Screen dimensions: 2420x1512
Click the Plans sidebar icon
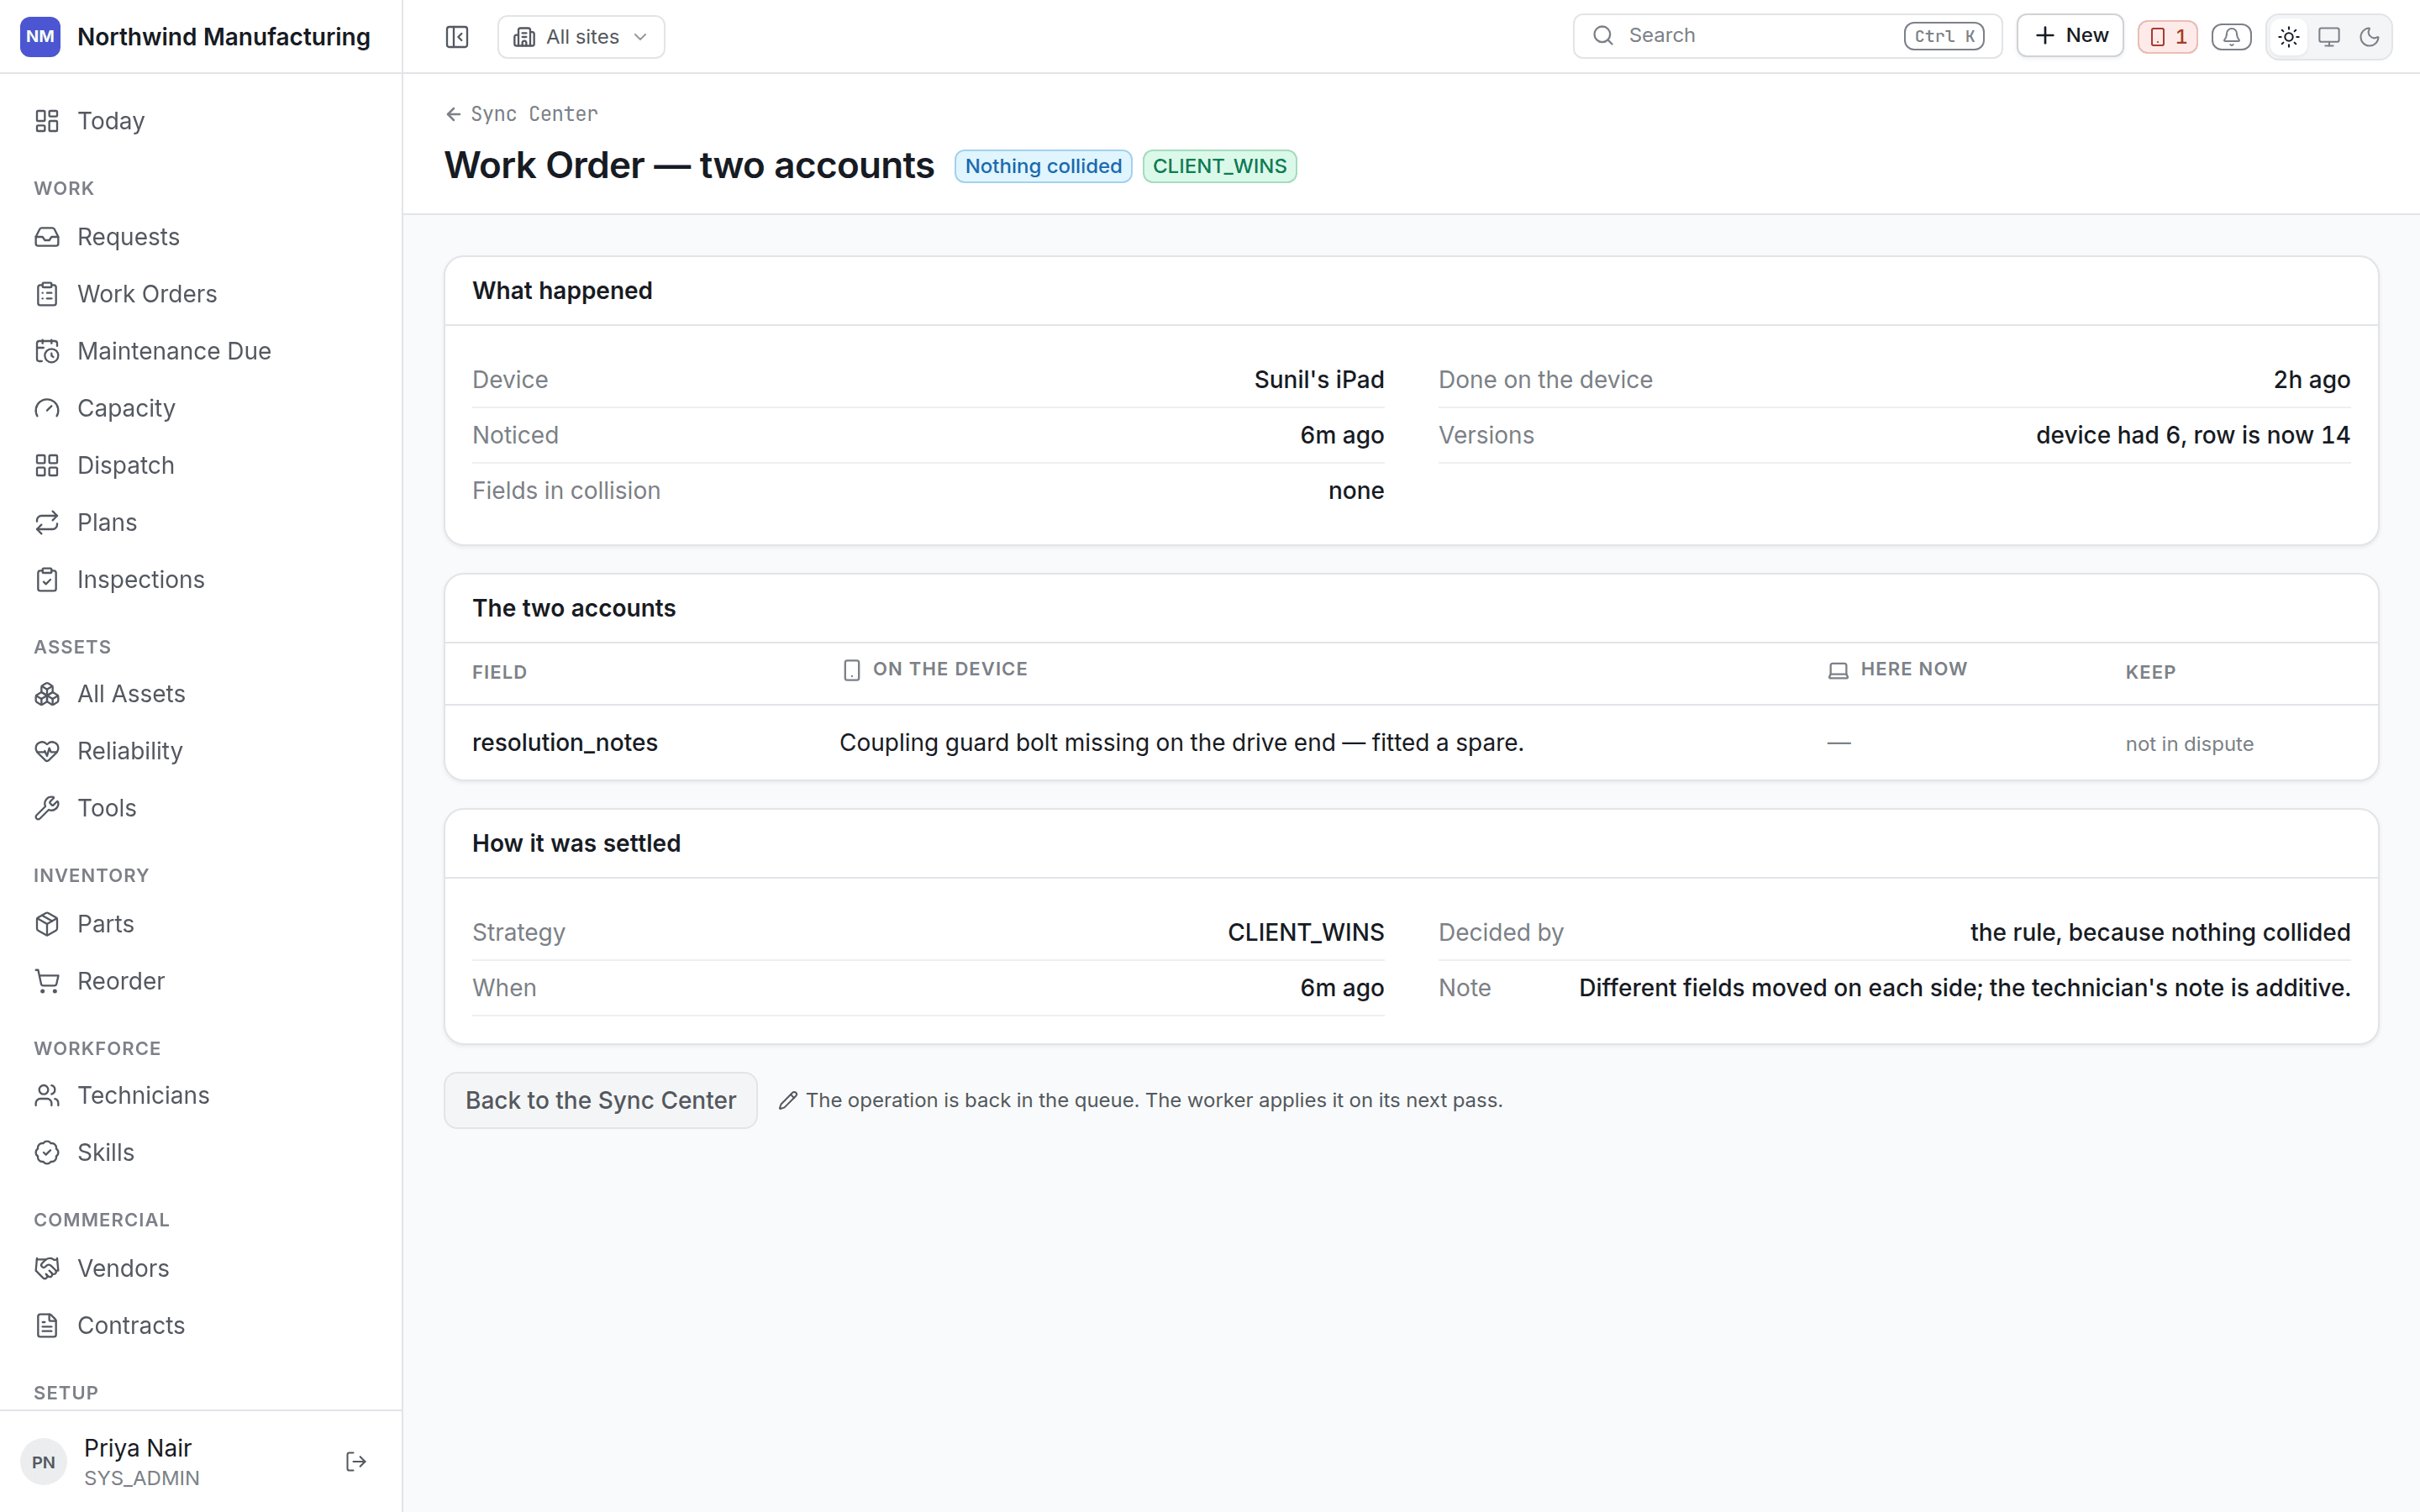click(x=47, y=522)
